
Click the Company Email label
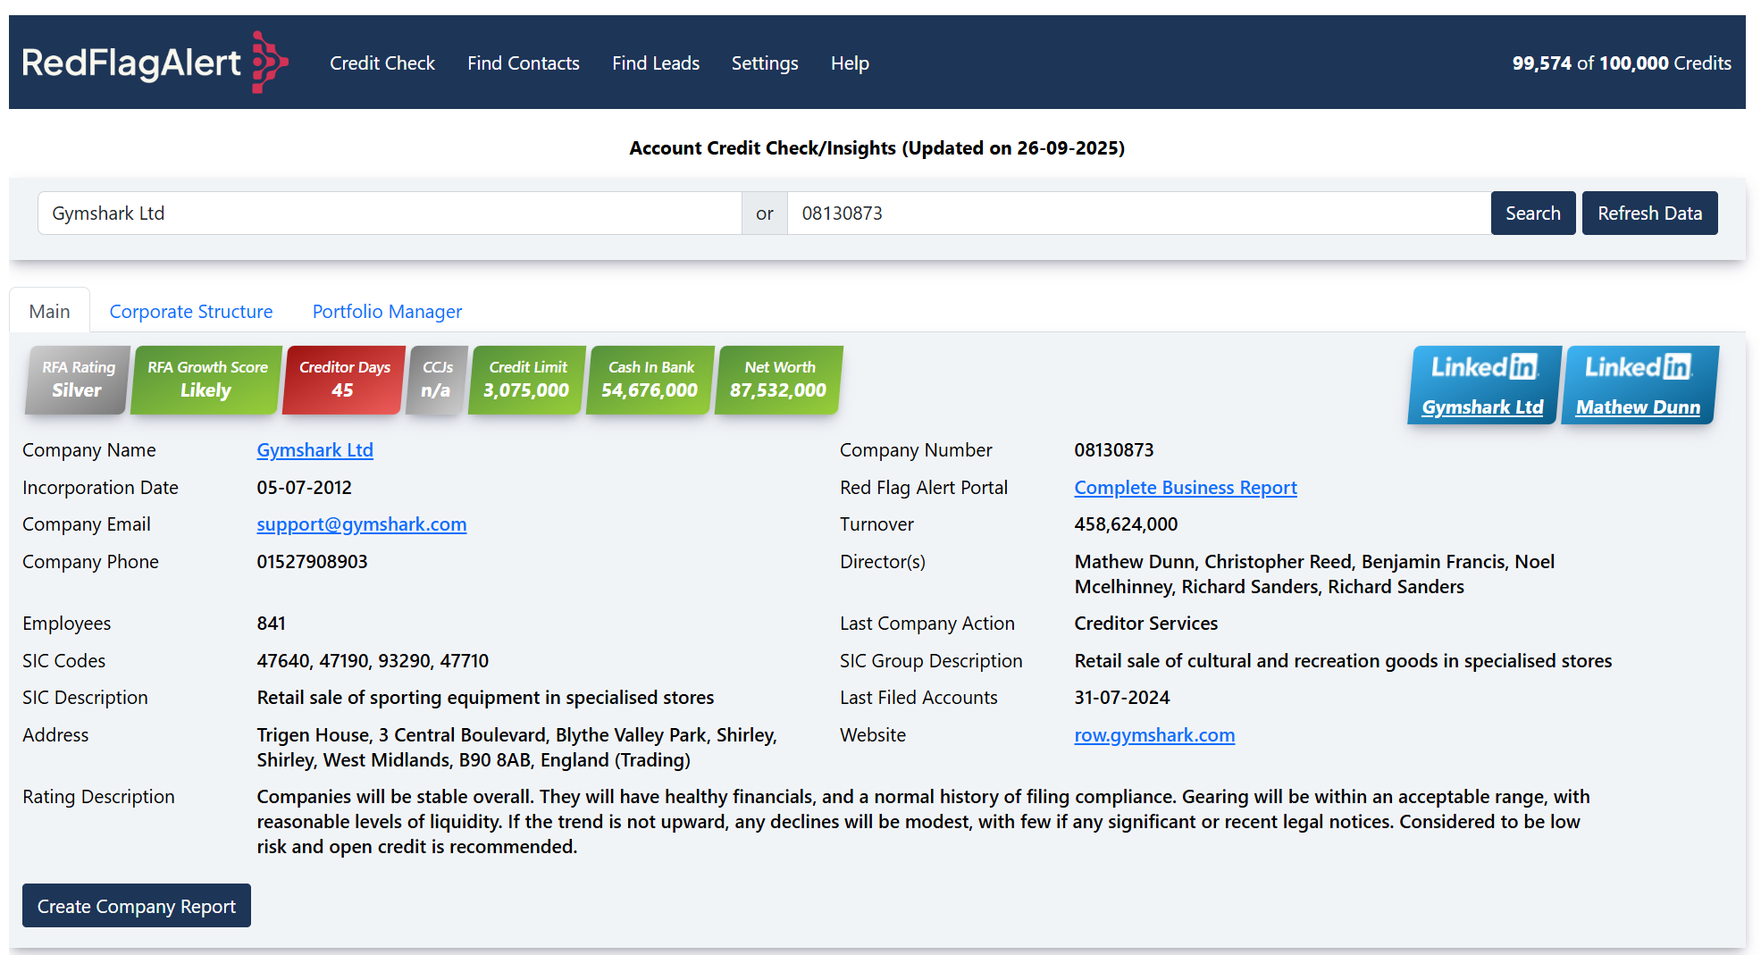click(87, 524)
